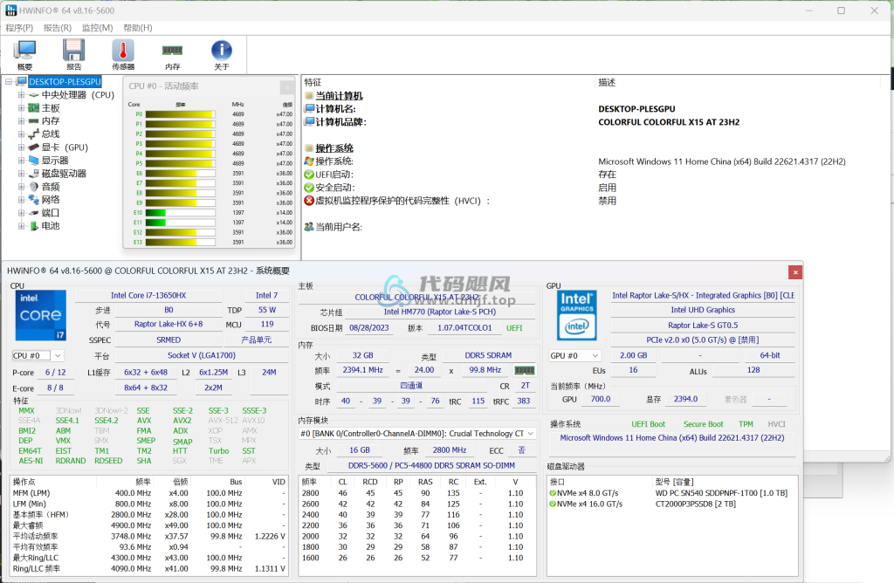Image resolution: width=894 pixels, height=583 pixels.
Task: Select the 端口 ports tree node
Action: [x=50, y=213]
